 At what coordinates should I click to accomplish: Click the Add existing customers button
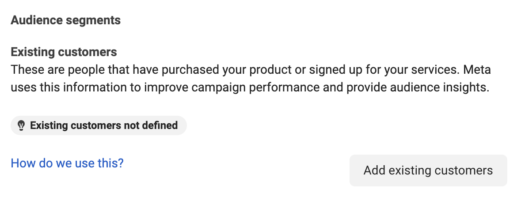pos(428,170)
